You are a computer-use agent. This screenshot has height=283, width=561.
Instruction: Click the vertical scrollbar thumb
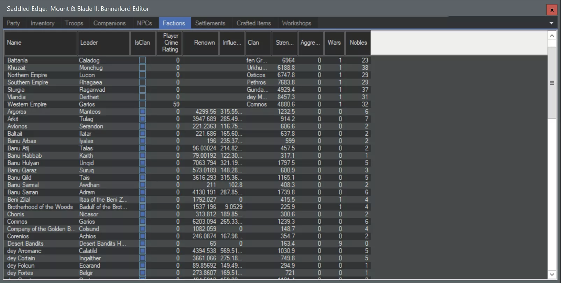pyautogui.click(x=552, y=83)
